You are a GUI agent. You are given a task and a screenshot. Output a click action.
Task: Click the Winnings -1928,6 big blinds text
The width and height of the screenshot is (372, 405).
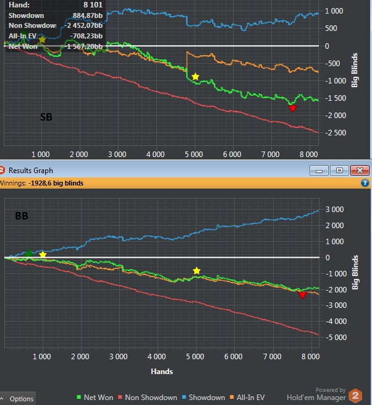point(41,183)
